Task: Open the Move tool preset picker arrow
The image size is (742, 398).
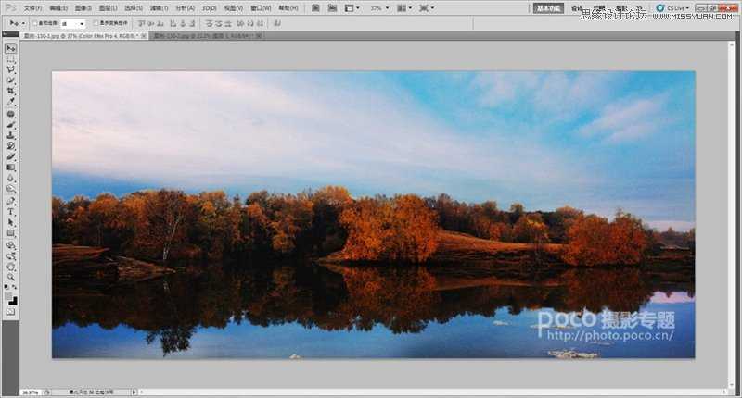Action: pyautogui.click(x=23, y=23)
